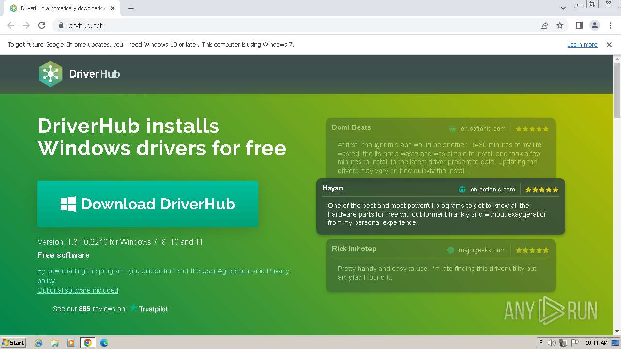Open majorgeeks.com source in Rick Imhotep's review
621x349 pixels.
click(482, 250)
